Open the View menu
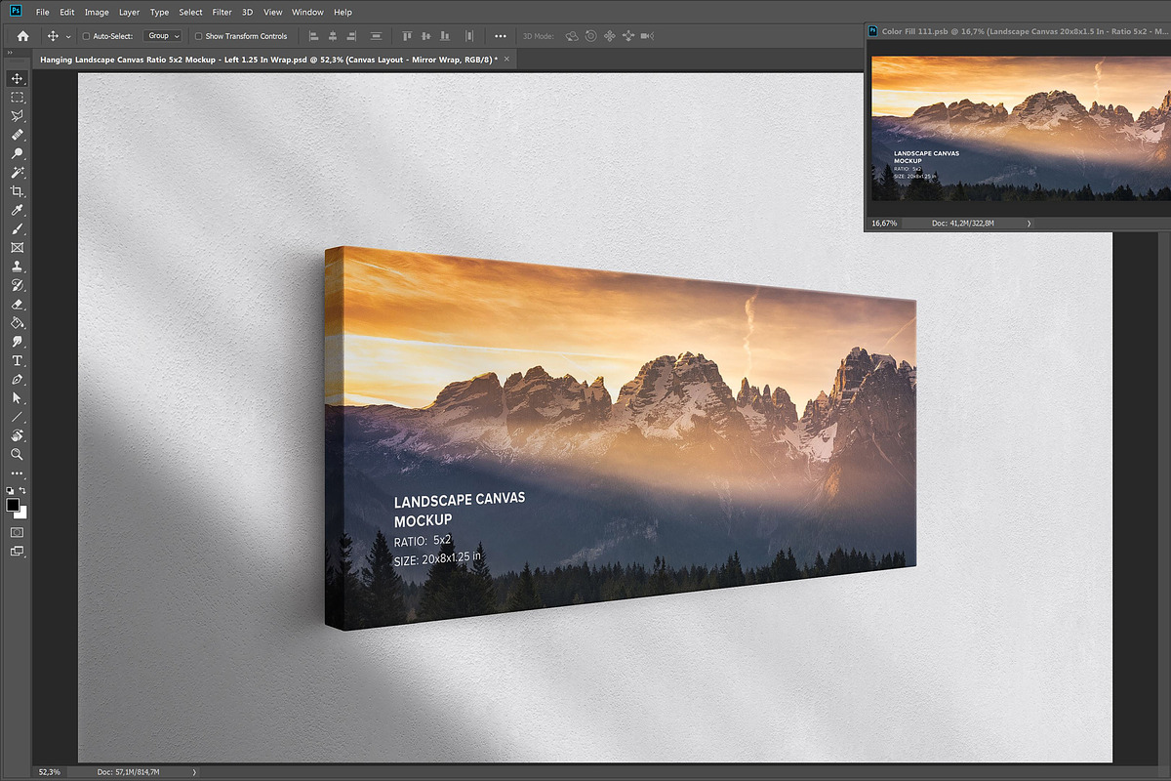This screenshot has width=1171, height=781. click(273, 13)
